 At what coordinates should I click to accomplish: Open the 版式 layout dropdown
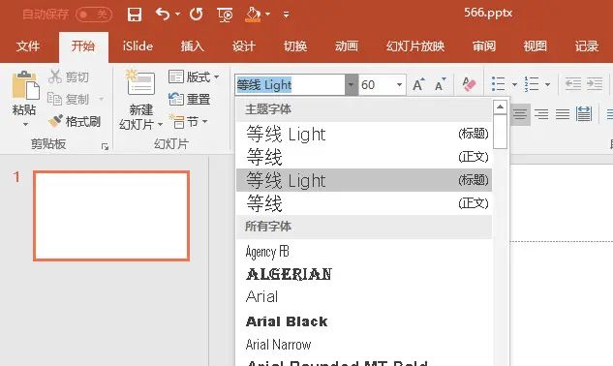click(x=194, y=76)
